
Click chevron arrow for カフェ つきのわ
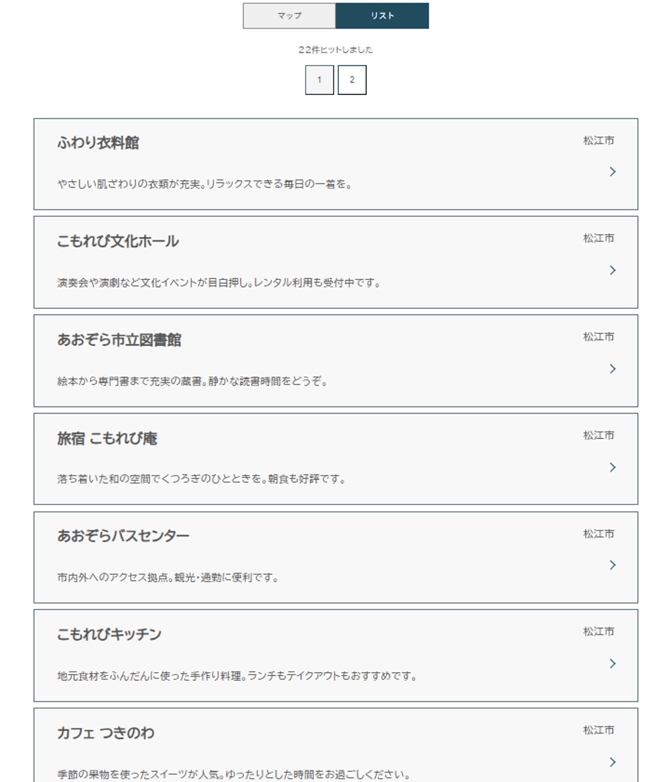(x=612, y=762)
